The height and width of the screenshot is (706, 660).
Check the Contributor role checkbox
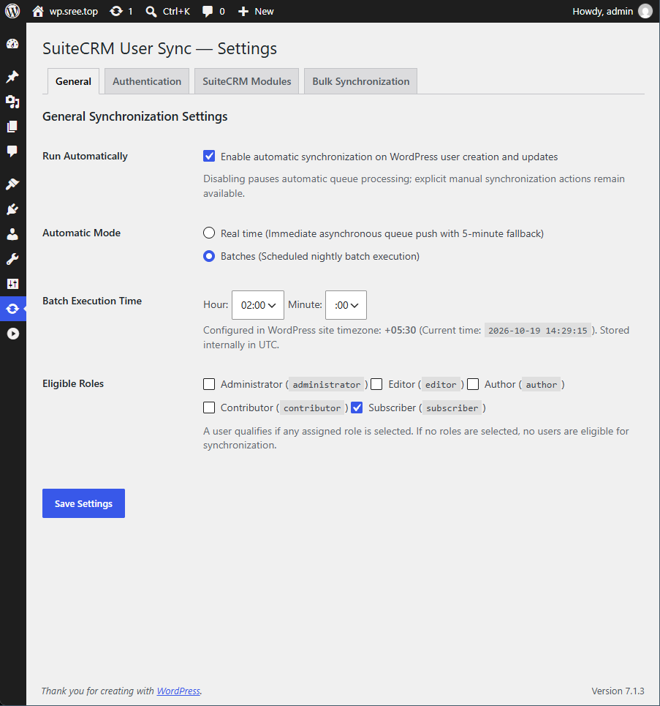(x=209, y=408)
